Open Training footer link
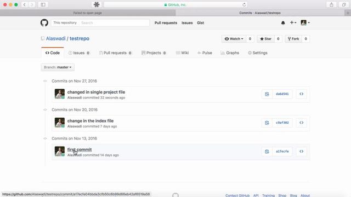Screen dimensions: 351x197 click(x=268, y=195)
